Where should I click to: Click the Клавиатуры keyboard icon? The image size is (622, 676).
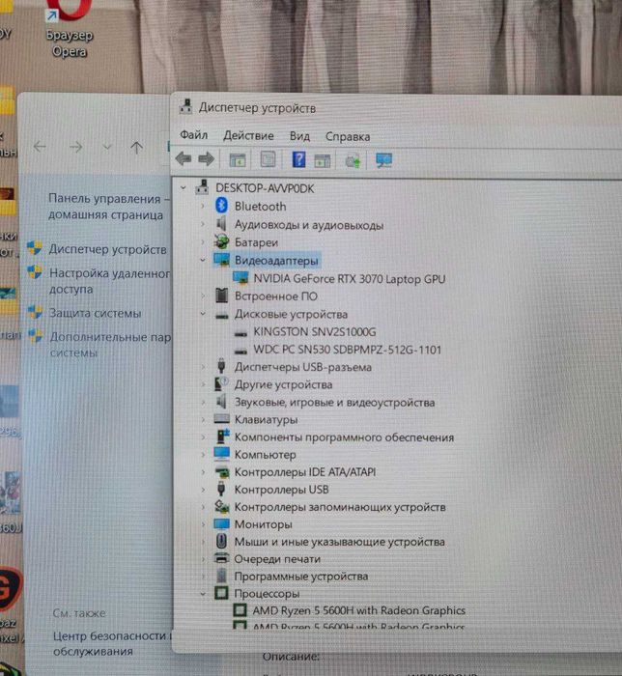pos(221,419)
